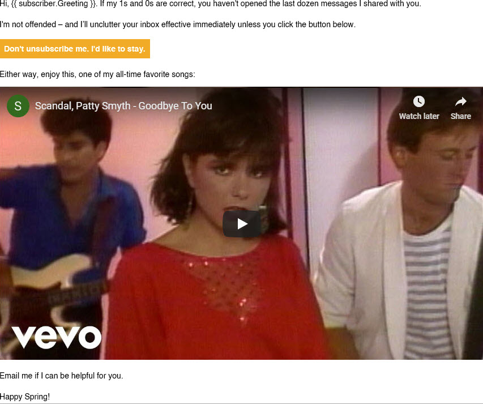Click the {{ subscriber.Greeting }} placeholder text
The height and width of the screenshot is (404, 483).
[x=54, y=4]
